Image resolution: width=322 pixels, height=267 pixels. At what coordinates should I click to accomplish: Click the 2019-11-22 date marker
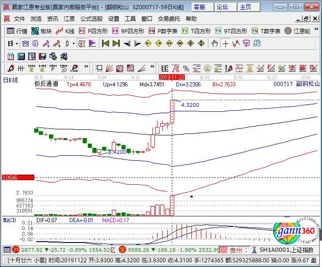[172, 78]
